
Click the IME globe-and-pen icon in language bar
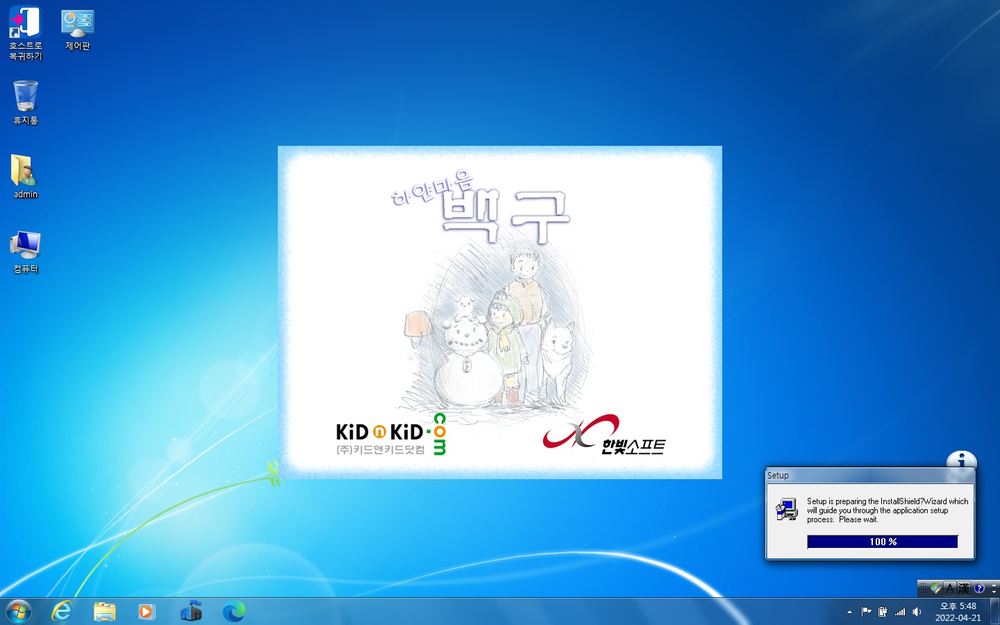[x=936, y=588]
